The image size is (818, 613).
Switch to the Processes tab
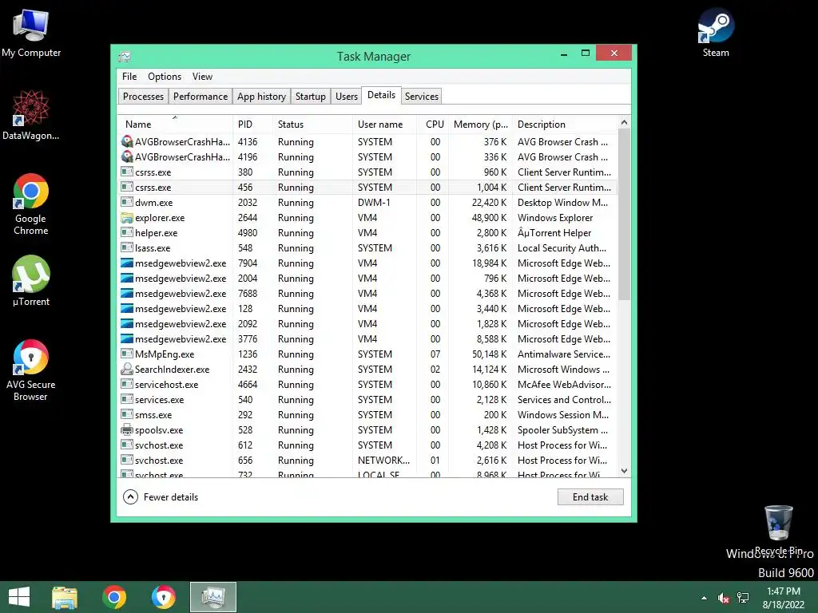143,97
